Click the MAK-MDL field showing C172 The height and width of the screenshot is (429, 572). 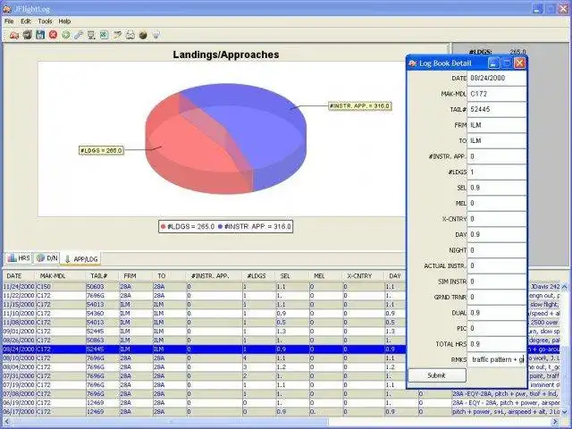click(x=497, y=94)
